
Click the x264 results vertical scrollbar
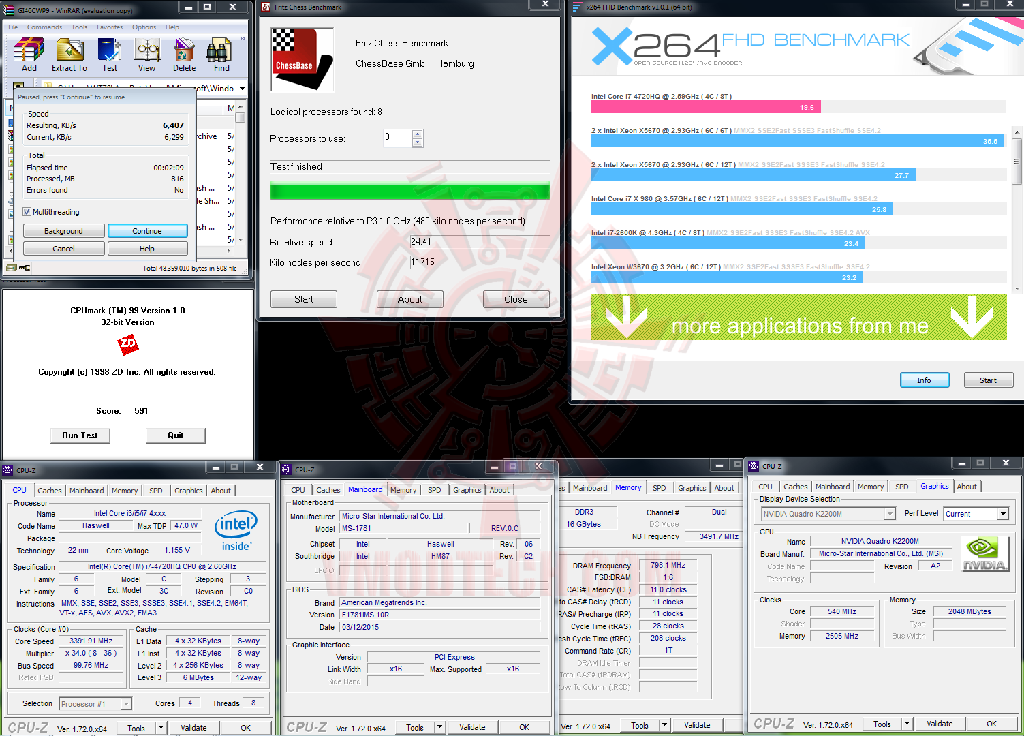coord(1017,209)
